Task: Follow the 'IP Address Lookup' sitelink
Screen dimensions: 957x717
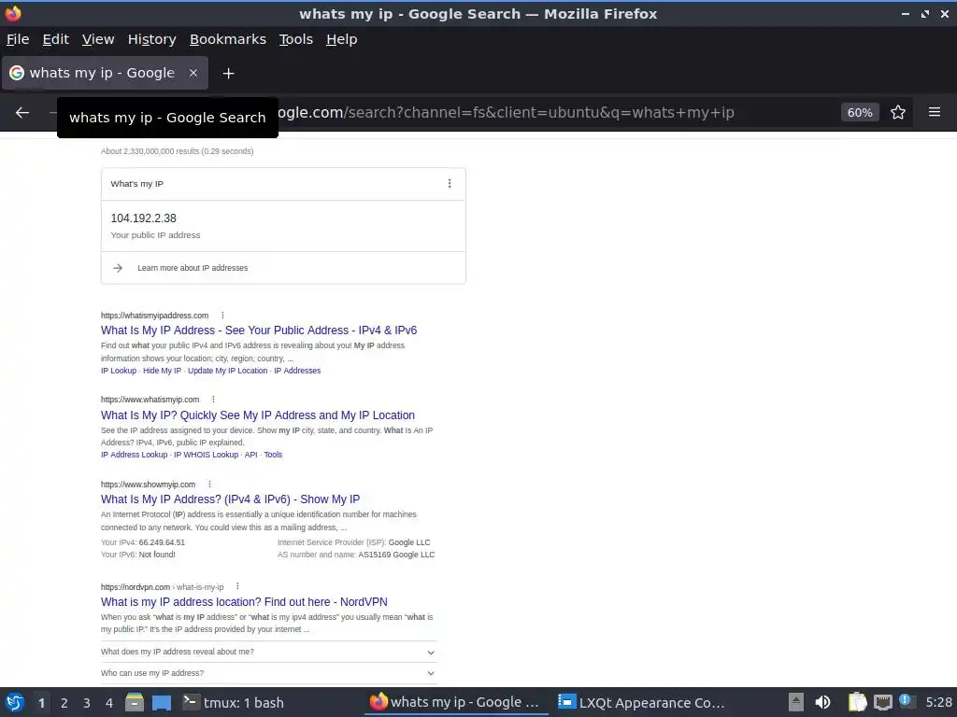Action: click(134, 455)
